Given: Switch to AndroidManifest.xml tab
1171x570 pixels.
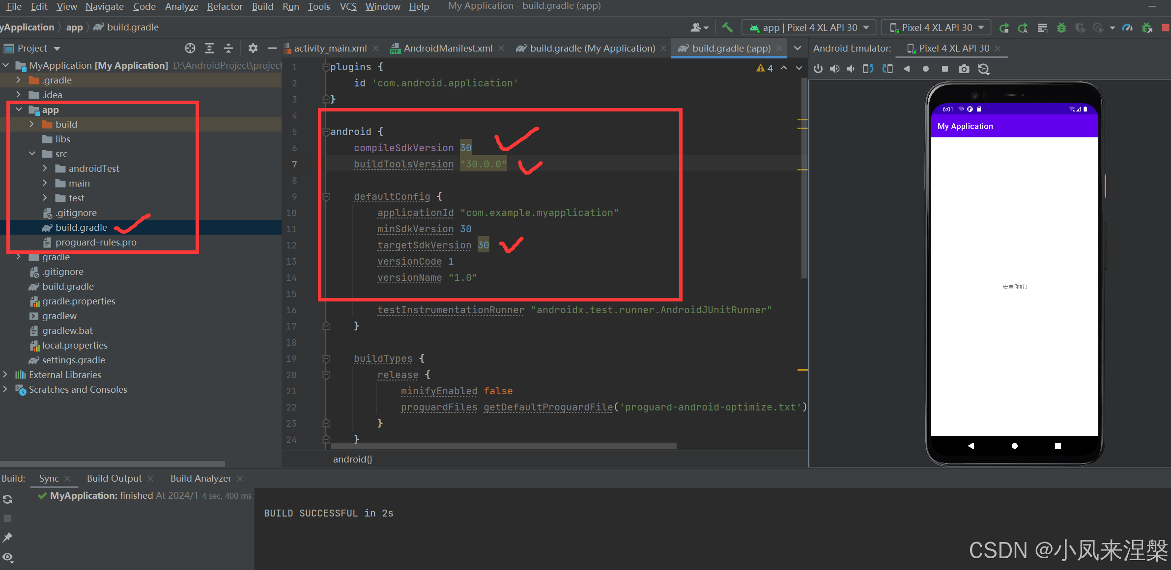Looking at the screenshot, I should [447, 48].
